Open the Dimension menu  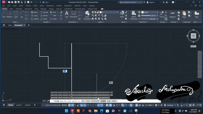click(x=50, y=6)
